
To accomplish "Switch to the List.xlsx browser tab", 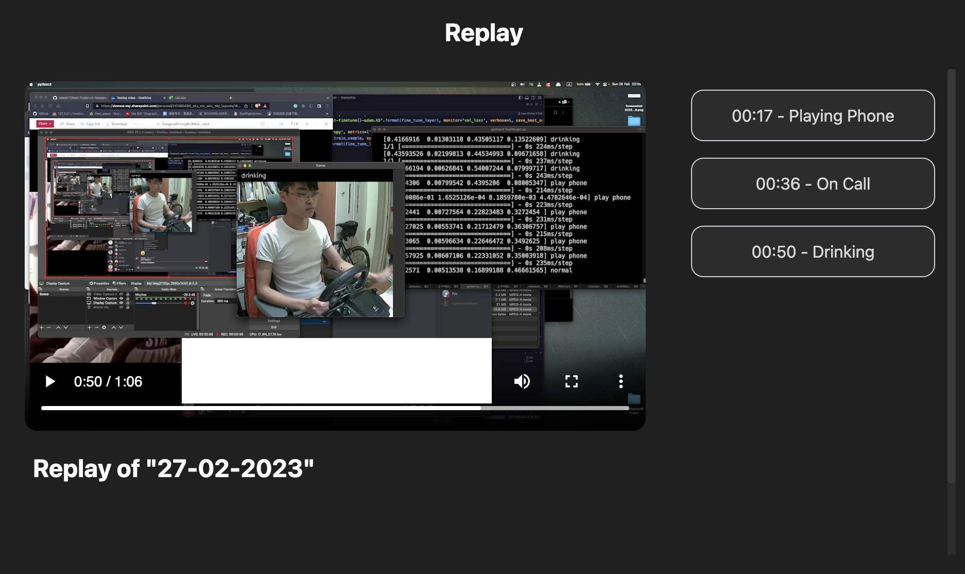I will (x=180, y=98).
